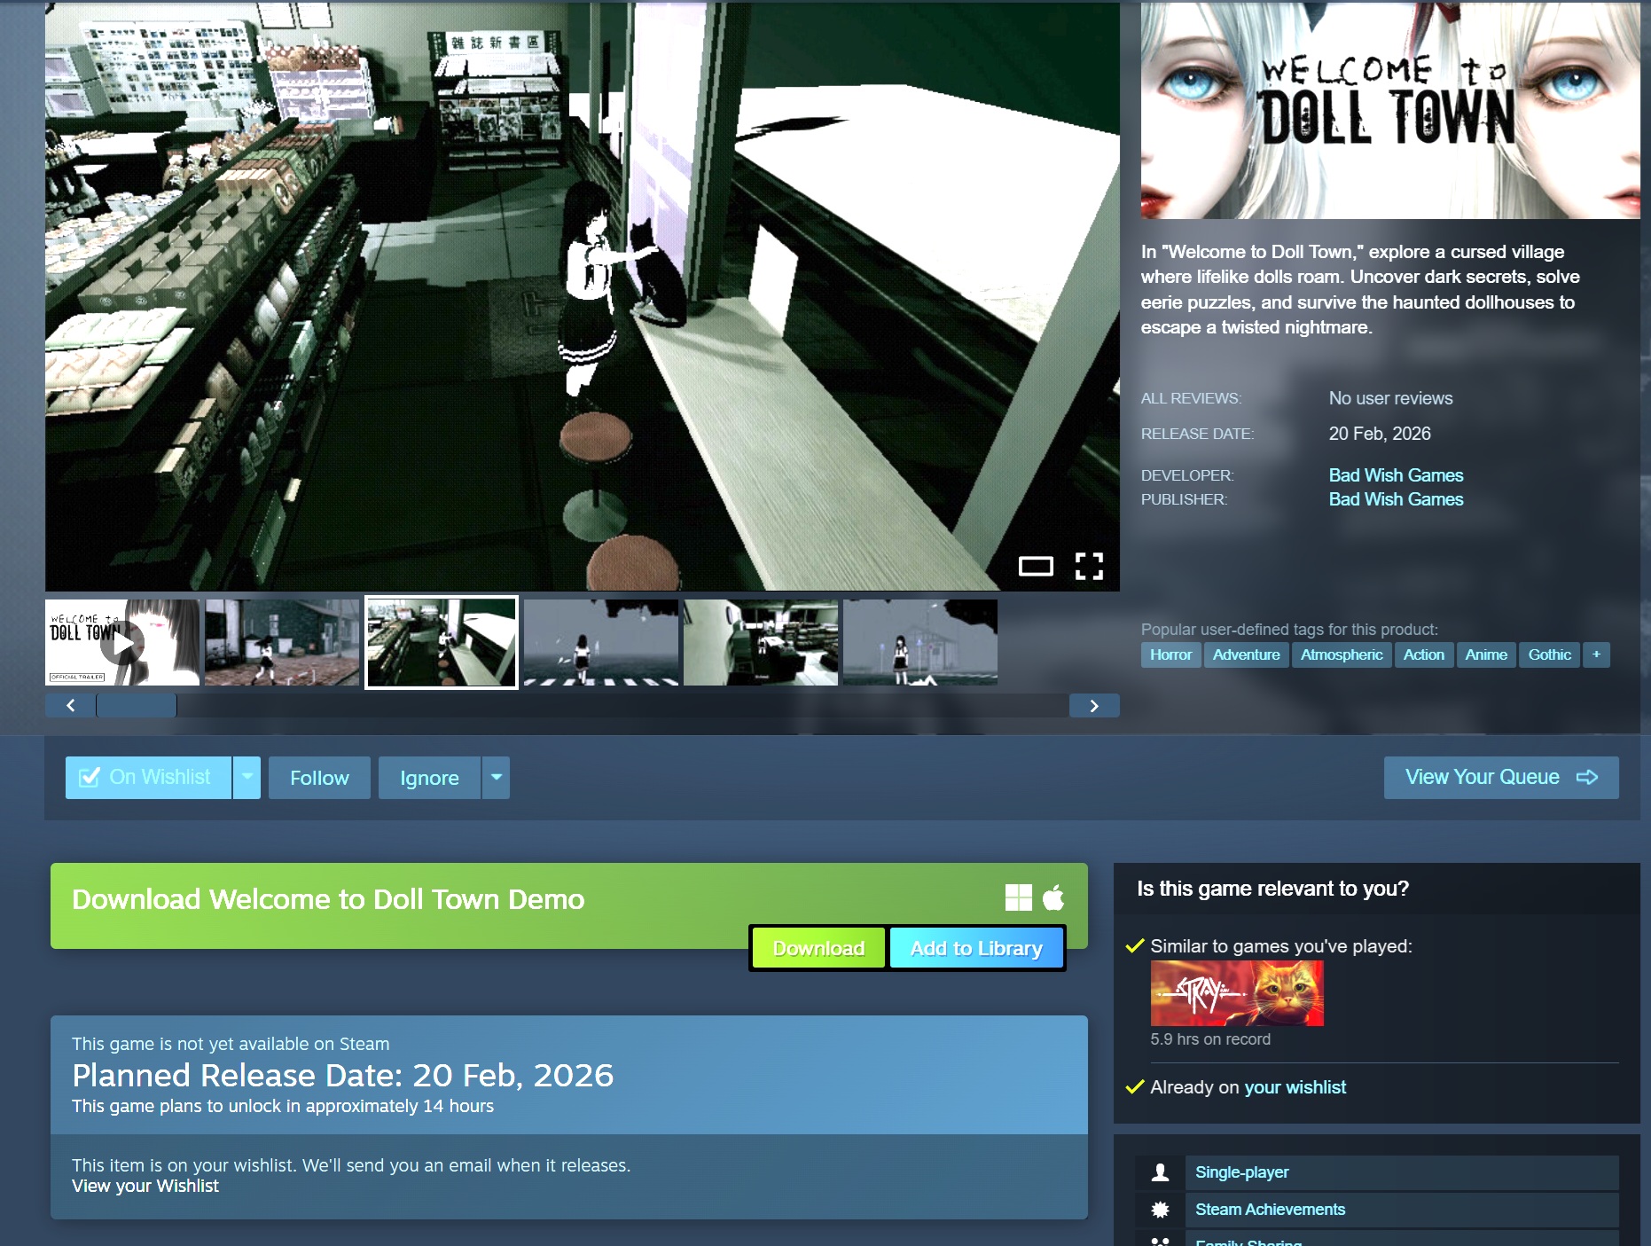Download the Welcome to Doll Town demo

tap(818, 949)
